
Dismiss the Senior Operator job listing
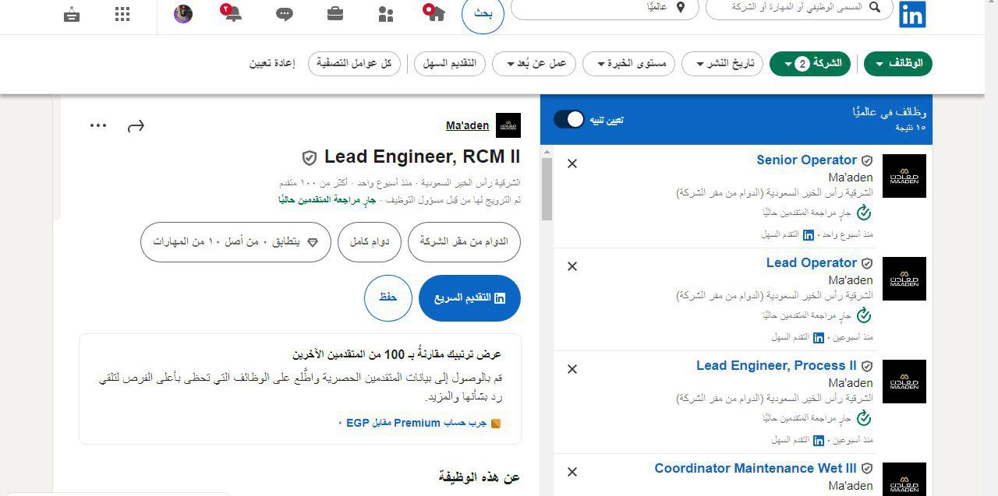tap(572, 164)
